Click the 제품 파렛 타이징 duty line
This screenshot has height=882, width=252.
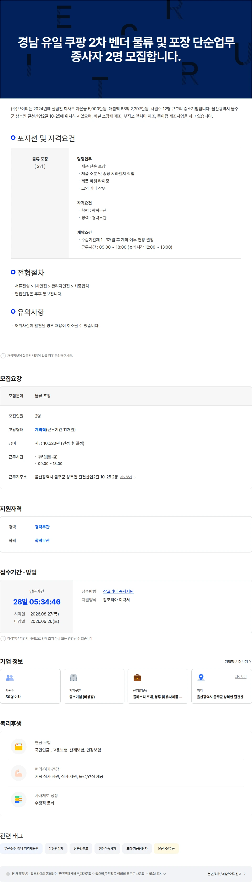coord(95,181)
